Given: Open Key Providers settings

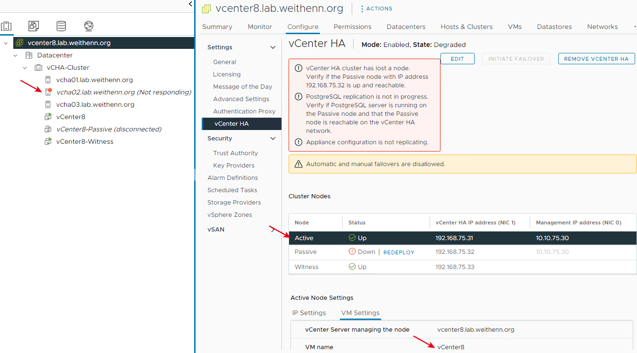Looking at the screenshot, I should click(x=234, y=166).
